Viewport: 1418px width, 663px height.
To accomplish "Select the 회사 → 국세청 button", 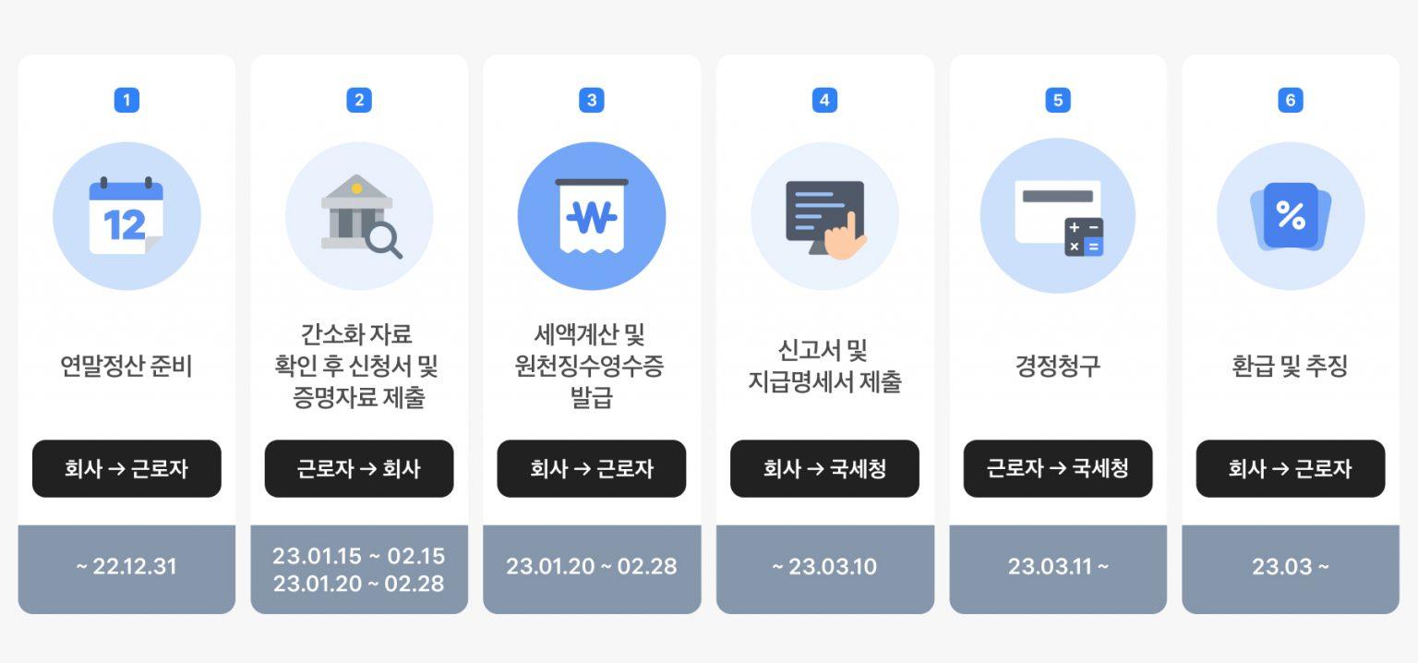I will click(x=824, y=468).
